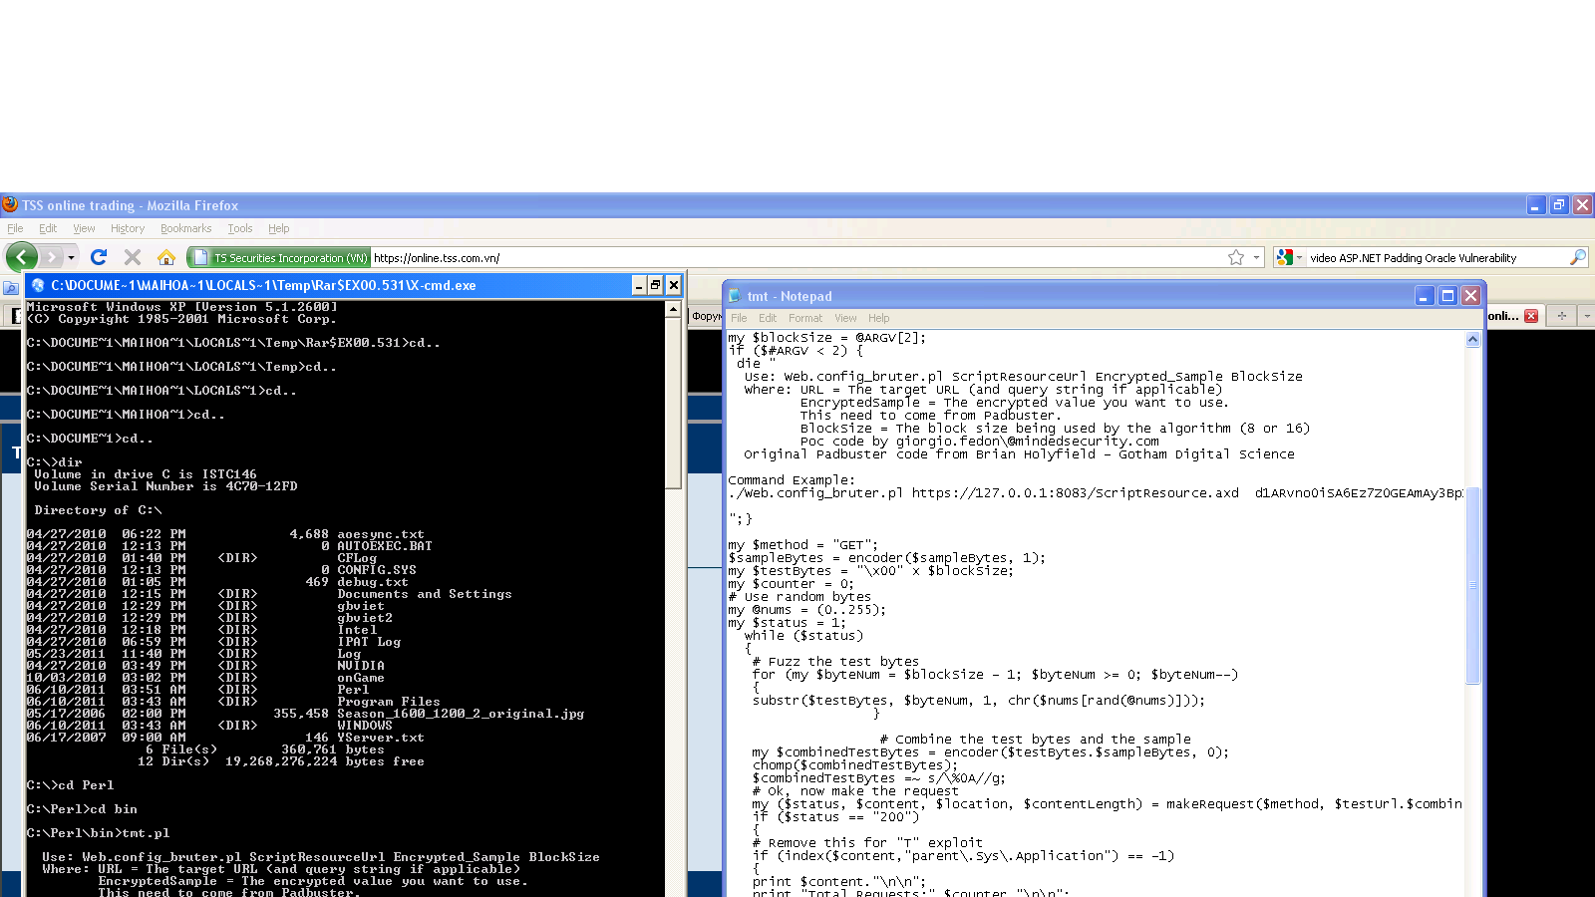The image size is (1595, 897).
Task: Click the Notepad vertical scrollbar thumb
Action: [1473, 586]
